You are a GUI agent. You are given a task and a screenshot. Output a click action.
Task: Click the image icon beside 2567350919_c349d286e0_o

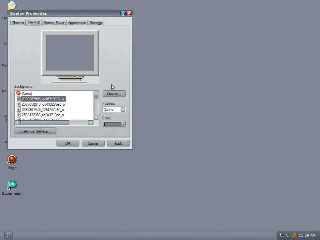19,104
